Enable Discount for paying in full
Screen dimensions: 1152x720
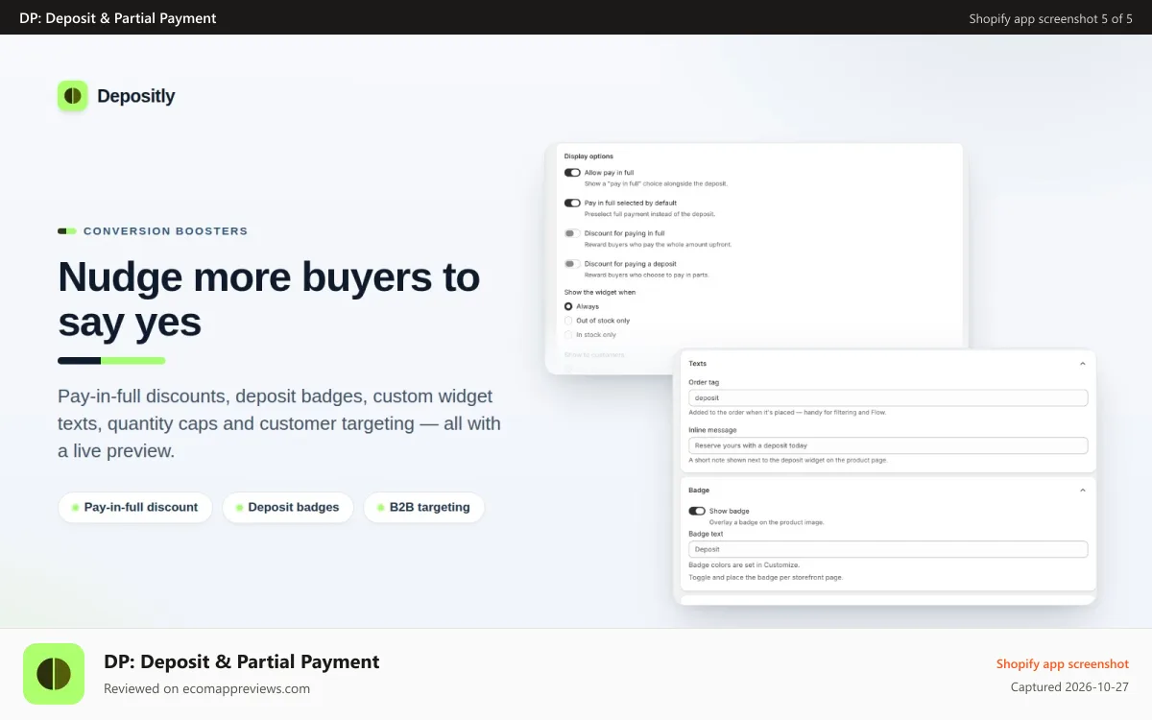(x=572, y=233)
